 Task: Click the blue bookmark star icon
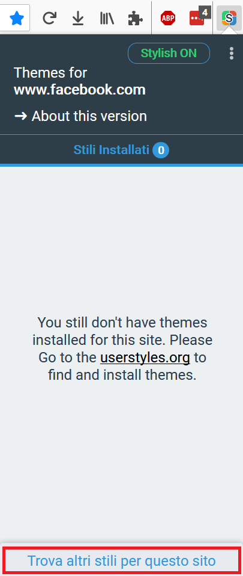[x=16, y=18]
